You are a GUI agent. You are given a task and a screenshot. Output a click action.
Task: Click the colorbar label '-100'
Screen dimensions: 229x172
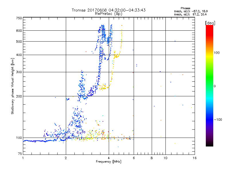point(218,120)
